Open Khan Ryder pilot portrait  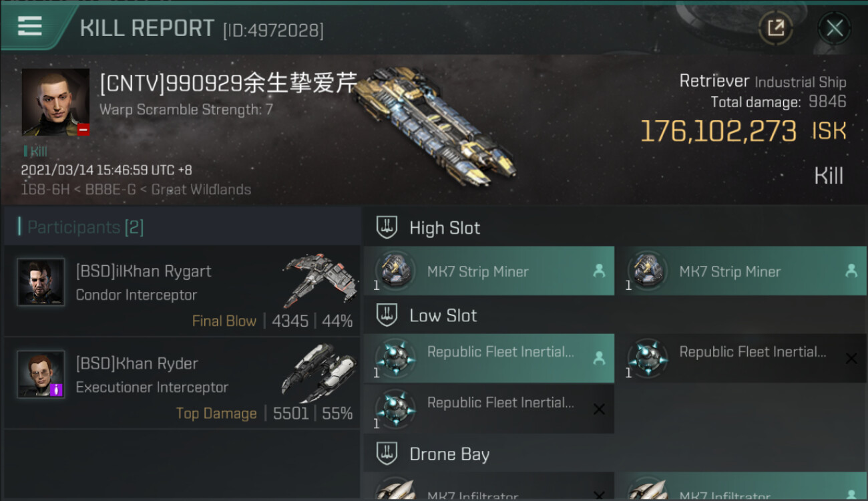click(41, 374)
